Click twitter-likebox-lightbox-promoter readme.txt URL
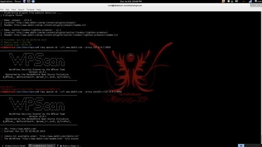 coord(66,35)
